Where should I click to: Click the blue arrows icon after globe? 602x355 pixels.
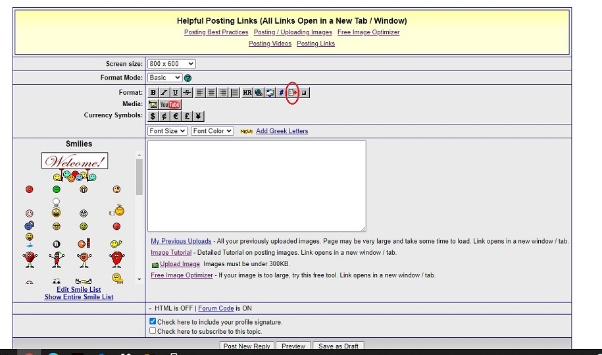click(x=270, y=93)
